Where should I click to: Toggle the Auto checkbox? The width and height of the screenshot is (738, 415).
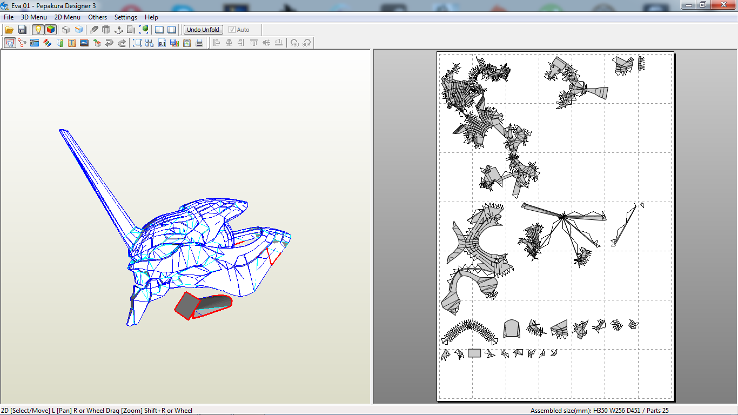(239, 30)
